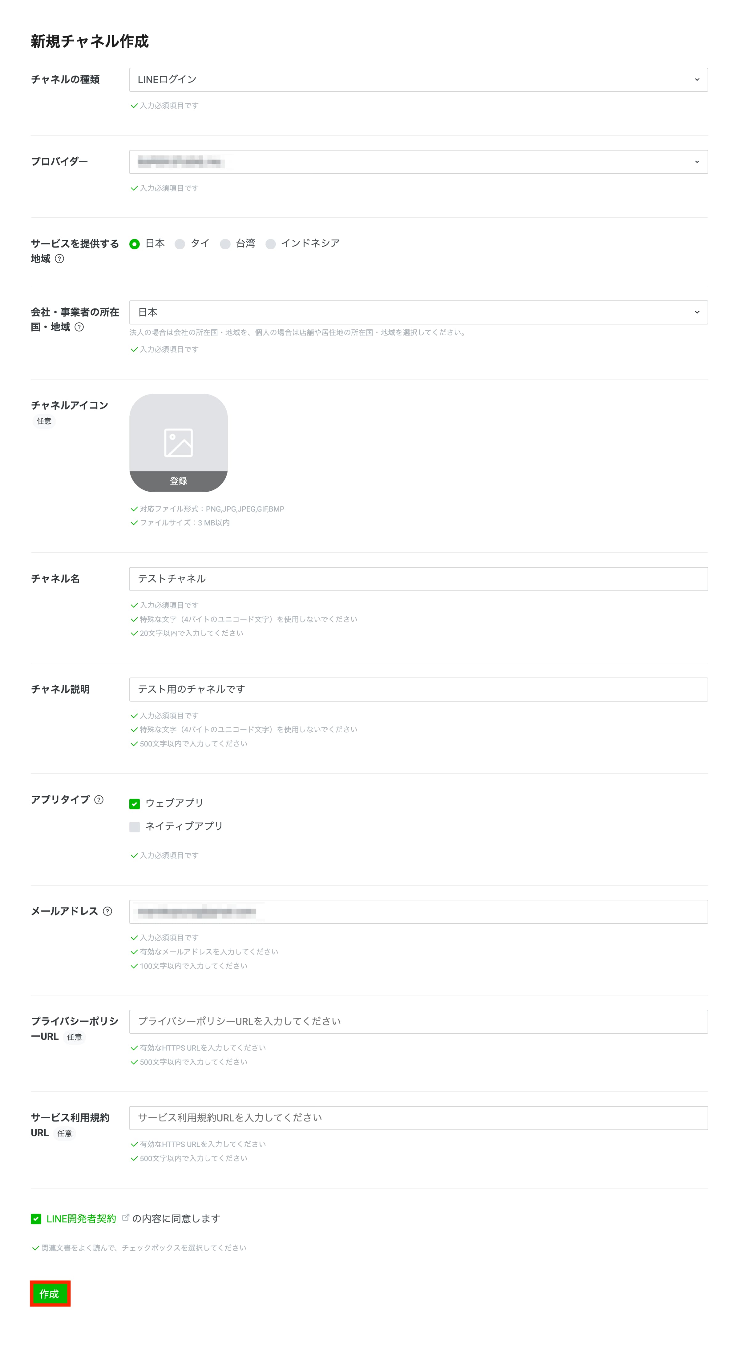Uncheck the ウェブアプリ checkbox
This screenshot has width=739, height=1368.
pyautogui.click(x=135, y=804)
